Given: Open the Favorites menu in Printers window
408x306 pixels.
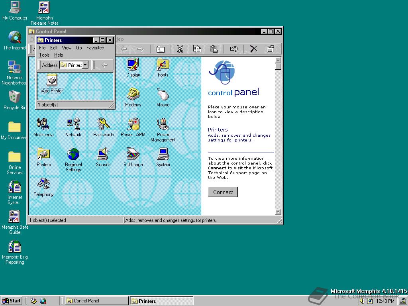Looking at the screenshot, I should click(95, 48).
